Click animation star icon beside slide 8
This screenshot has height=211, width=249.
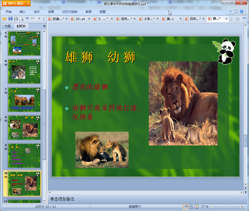[x=6, y=121]
